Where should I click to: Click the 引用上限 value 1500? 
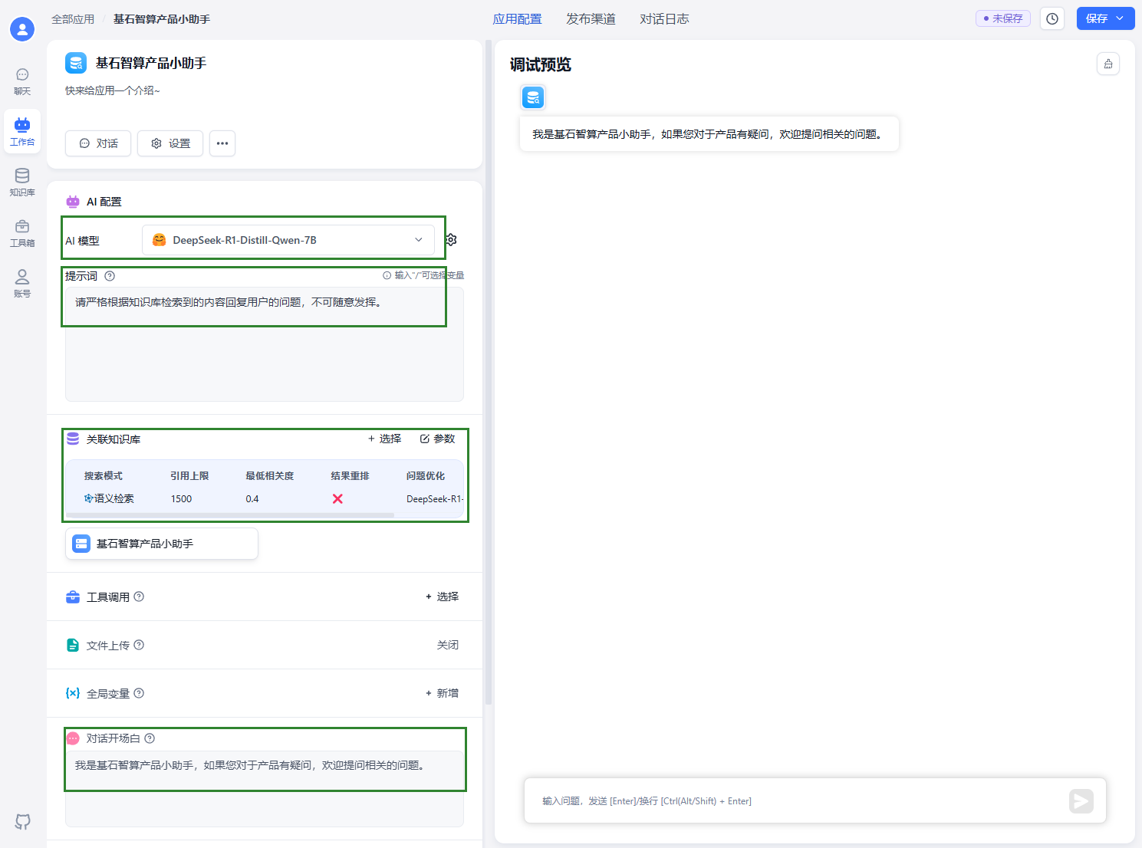(x=181, y=498)
